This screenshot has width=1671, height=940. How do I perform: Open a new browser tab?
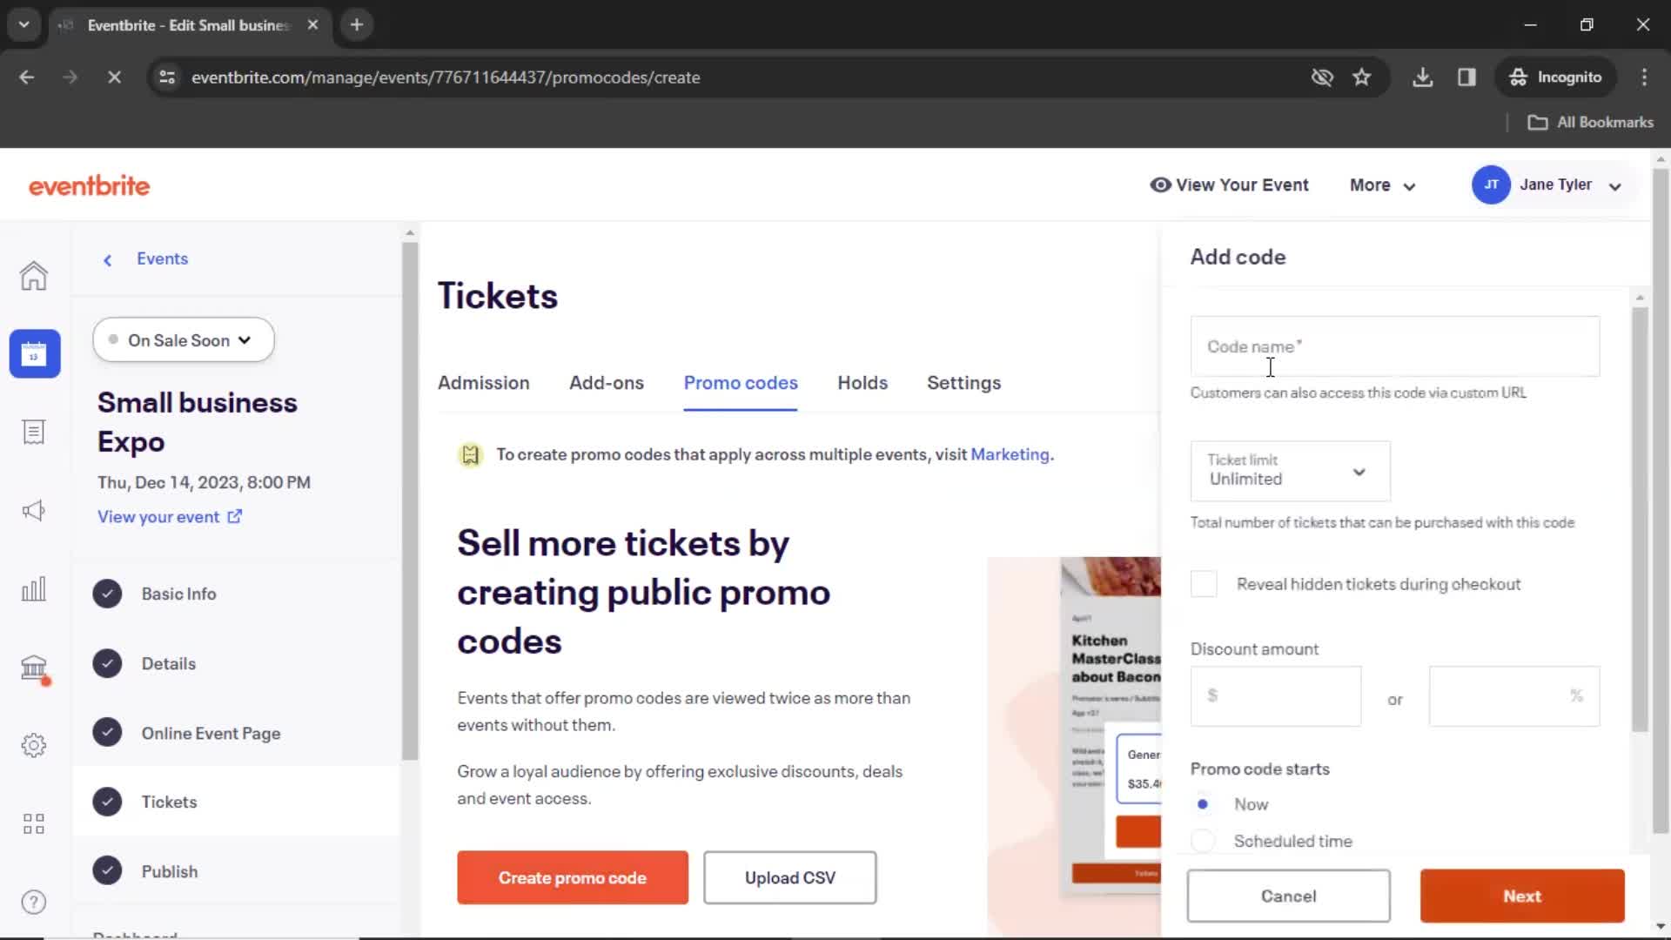pos(356,25)
